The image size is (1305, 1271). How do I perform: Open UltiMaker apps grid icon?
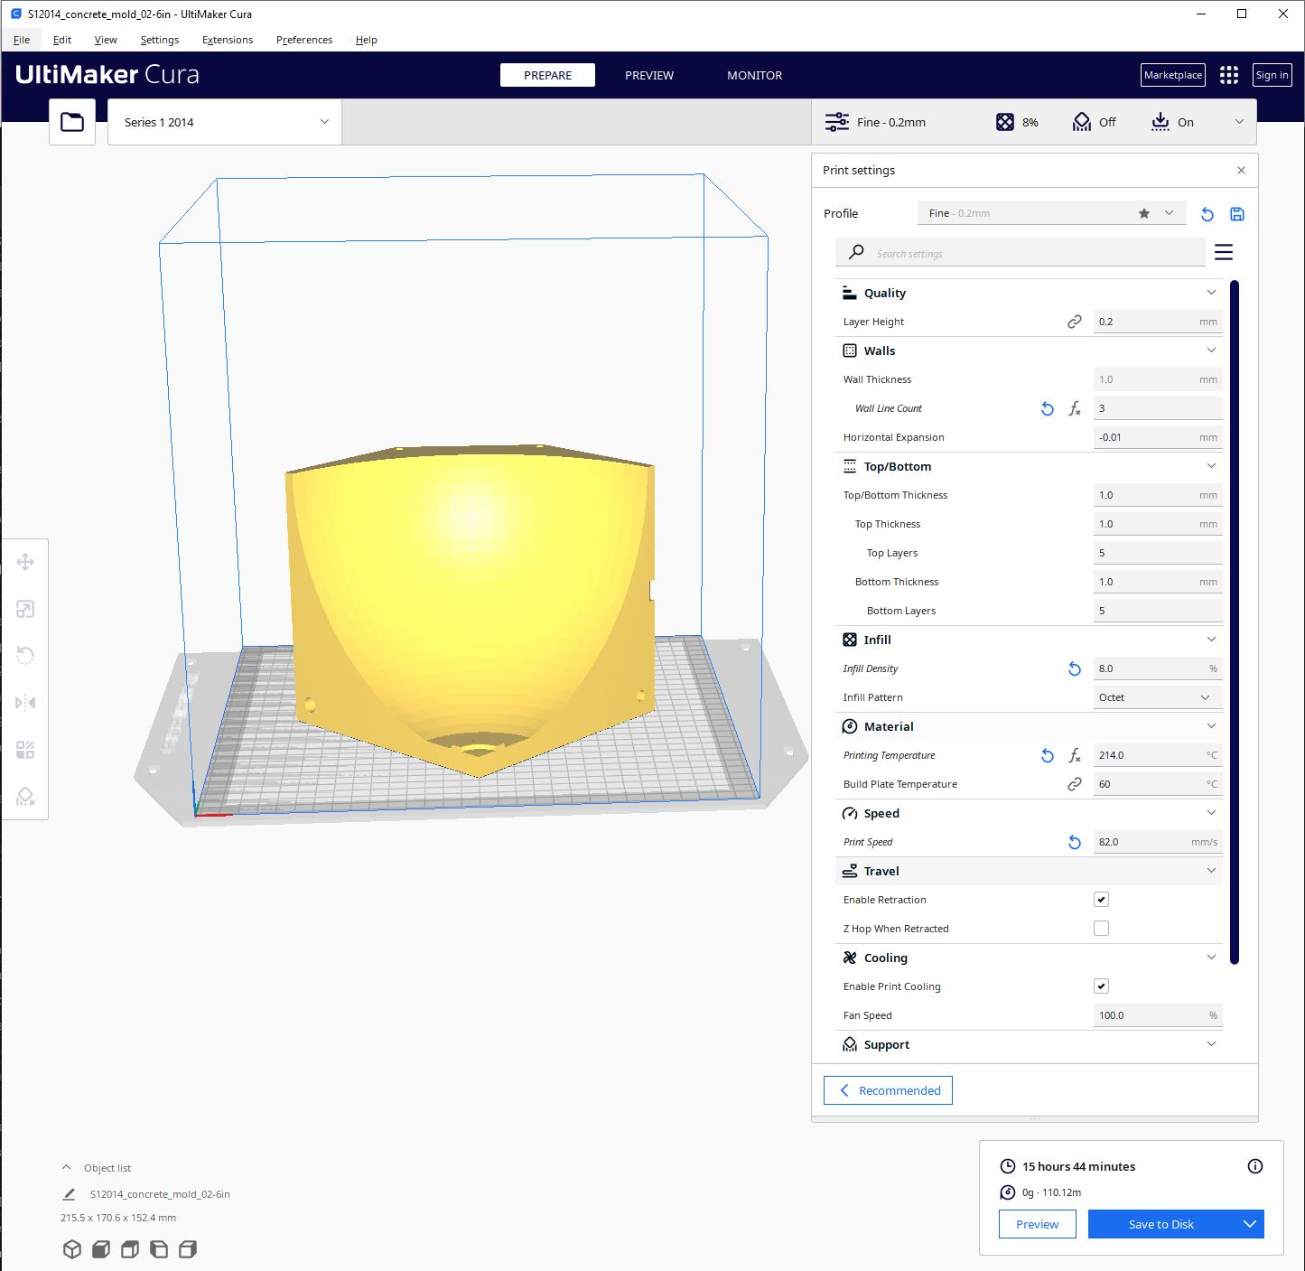[1229, 75]
